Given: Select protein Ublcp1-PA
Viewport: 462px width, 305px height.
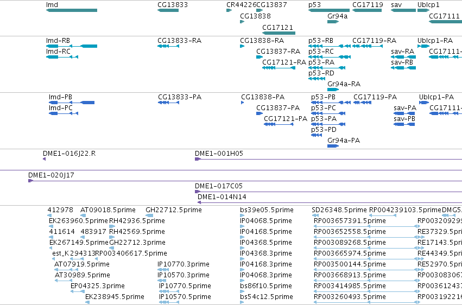Looking at the screenshot, I should [x=424, y=103].
